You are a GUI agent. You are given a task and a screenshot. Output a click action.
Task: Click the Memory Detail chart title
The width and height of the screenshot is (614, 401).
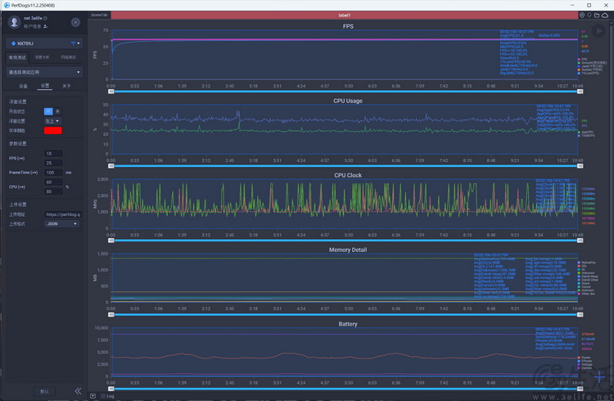(348, 250)
